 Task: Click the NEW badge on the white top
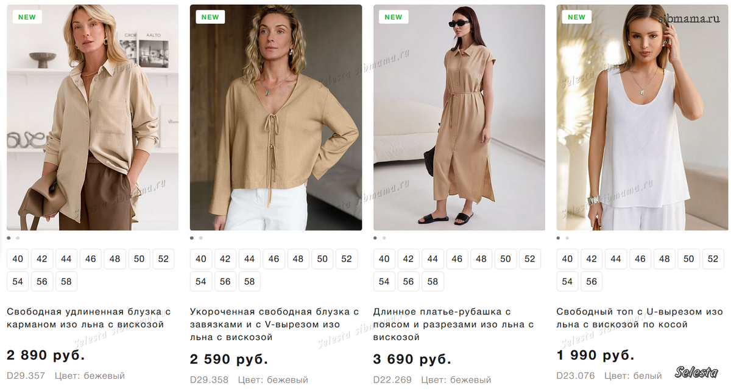pyautogui.click(x=576, y=17)
